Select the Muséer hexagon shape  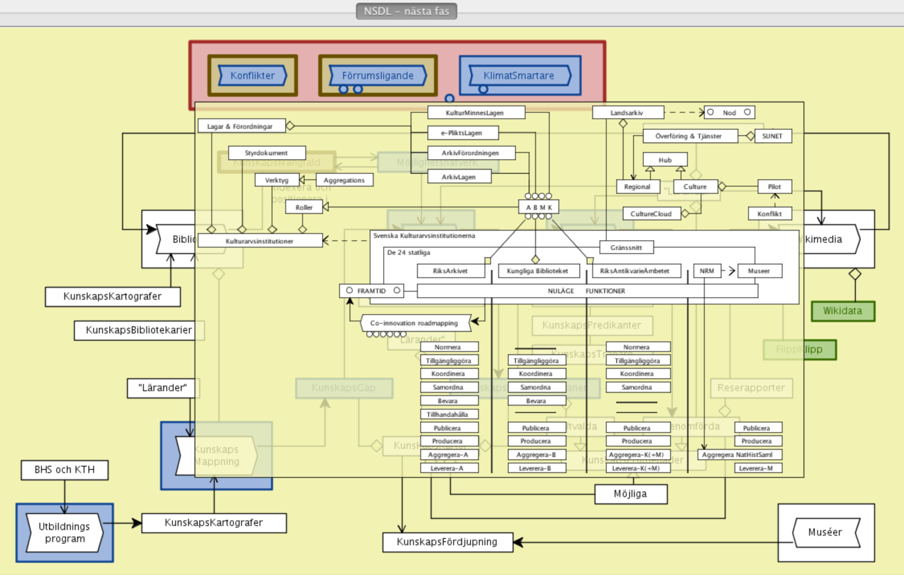[x=826, y=532]
